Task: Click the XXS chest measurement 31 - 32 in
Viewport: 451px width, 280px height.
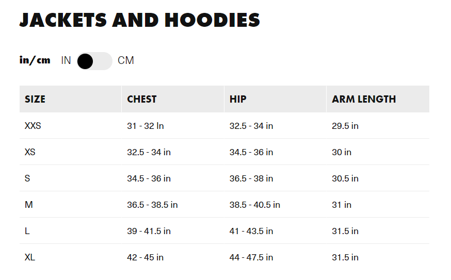Action: point(146,126)
